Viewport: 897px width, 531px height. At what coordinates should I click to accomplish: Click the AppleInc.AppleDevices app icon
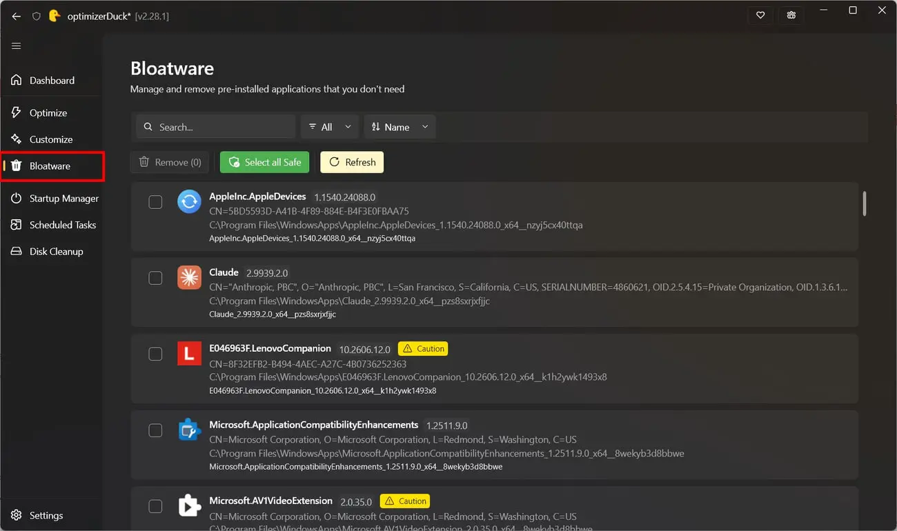coord(189,201)
